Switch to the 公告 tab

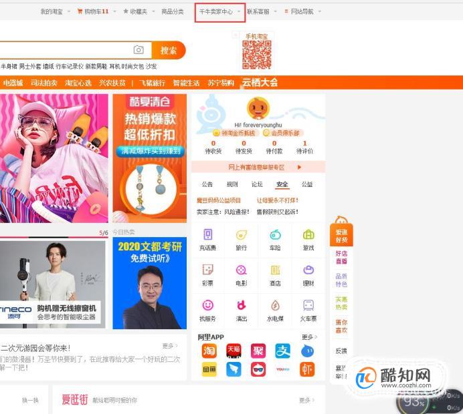point(207,184)
